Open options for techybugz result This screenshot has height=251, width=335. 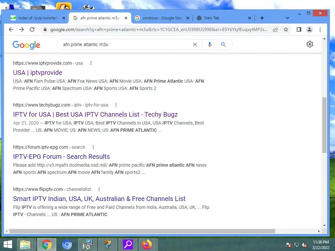[116, 105]
